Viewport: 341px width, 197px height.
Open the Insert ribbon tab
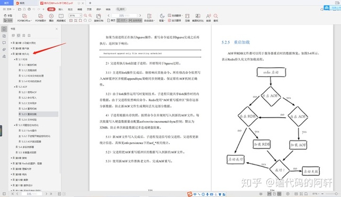tap(61, 9)
